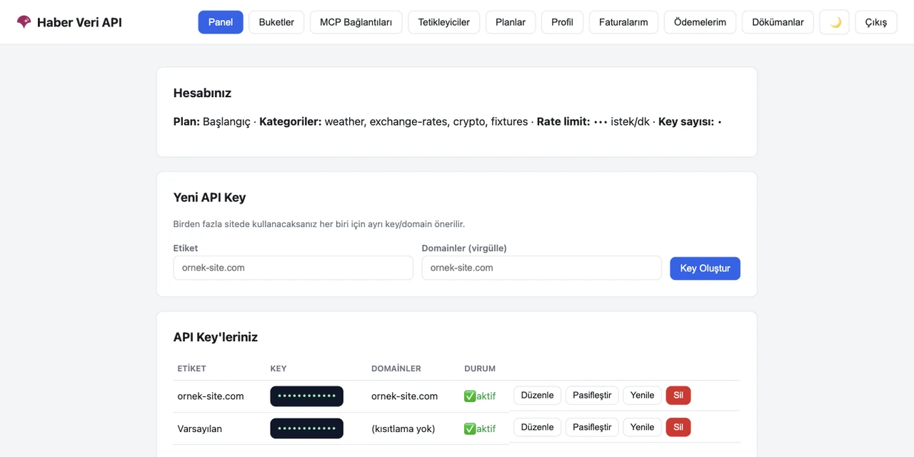Image resolution: width=914 pixels, height=457 pixels.
Task: Click Yenile for the ornek-site.com key
Action: (643, 396)
